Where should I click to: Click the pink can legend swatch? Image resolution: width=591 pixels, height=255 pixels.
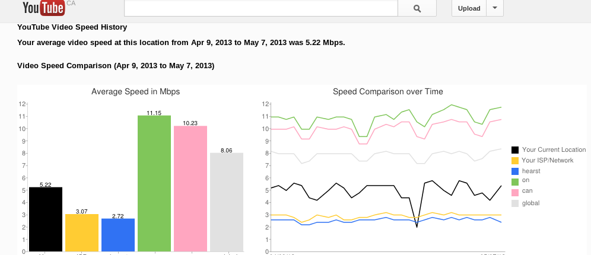(515, 193)
